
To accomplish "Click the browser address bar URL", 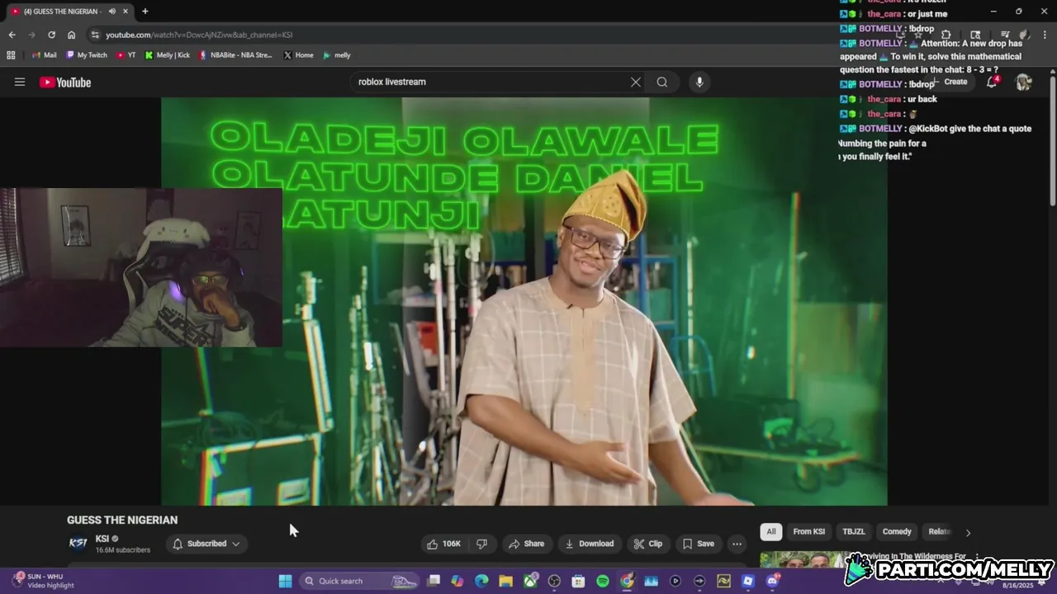I will 199,35.
